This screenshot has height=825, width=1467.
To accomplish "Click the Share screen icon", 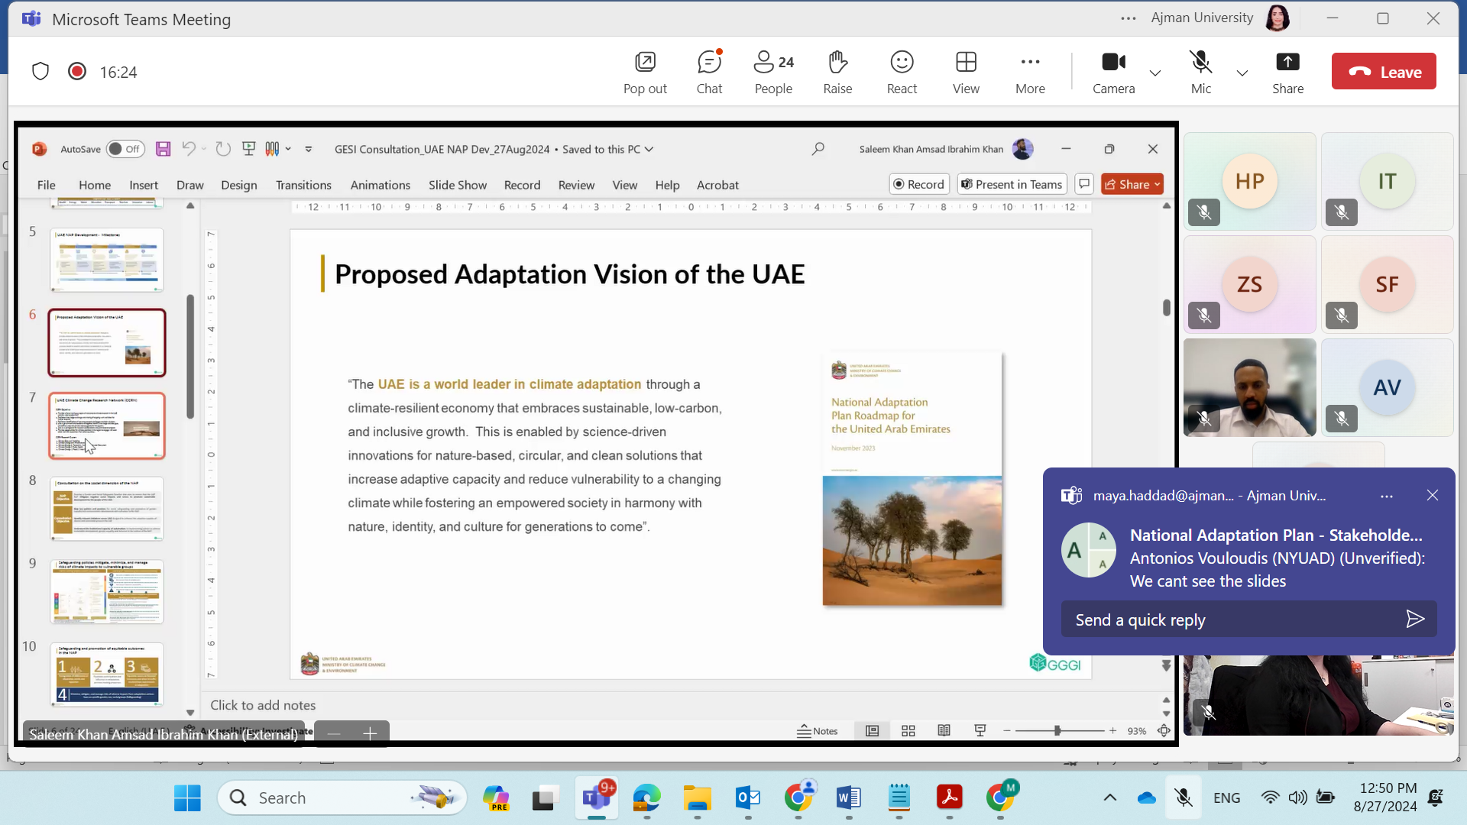I will (x=1287, y=72).
